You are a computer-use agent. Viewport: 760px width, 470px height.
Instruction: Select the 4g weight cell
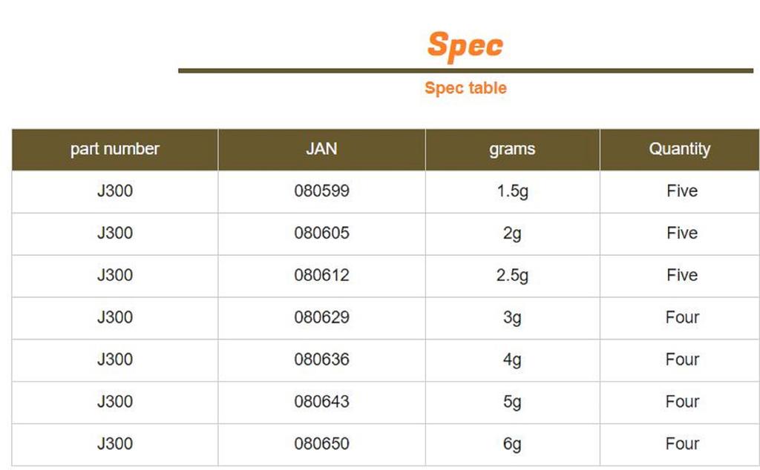click(x=512, y=360)
